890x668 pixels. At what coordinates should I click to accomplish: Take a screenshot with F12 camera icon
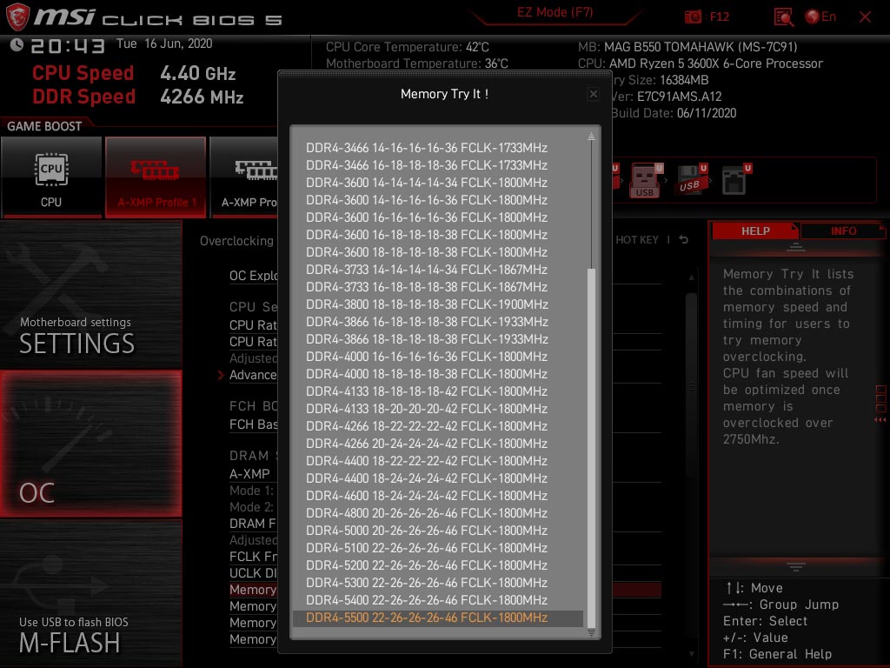click(693, 17)
